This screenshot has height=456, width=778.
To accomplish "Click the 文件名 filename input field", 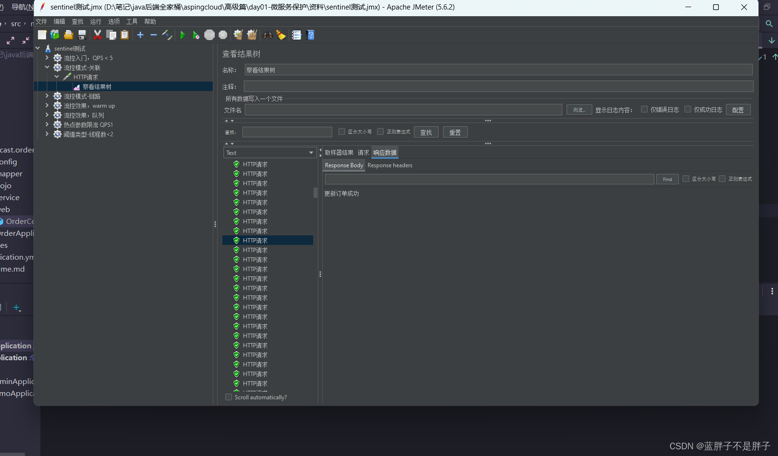I will [403, 110].
